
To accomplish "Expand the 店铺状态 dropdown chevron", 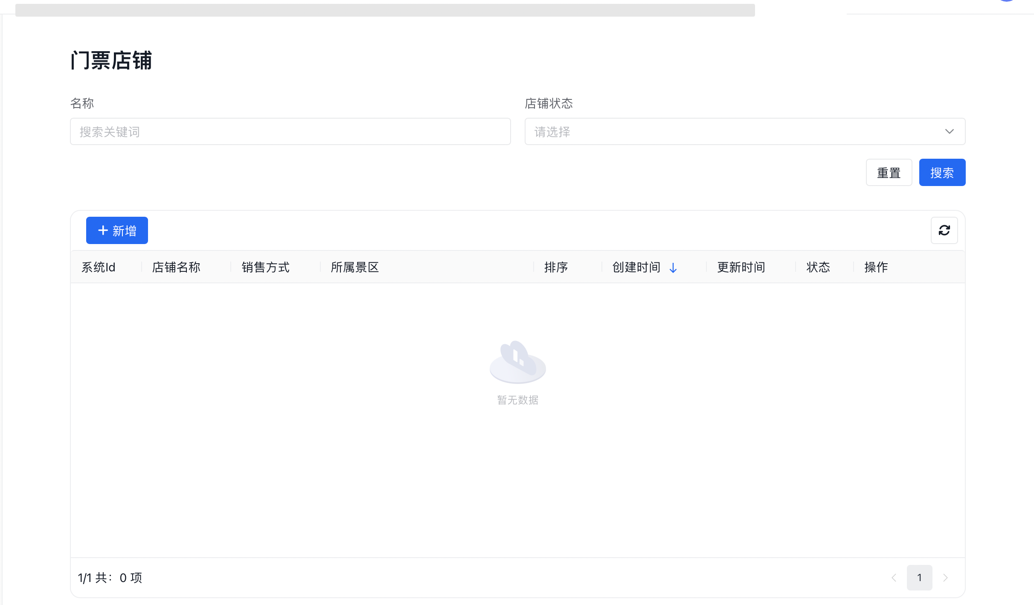I will 949,131.
